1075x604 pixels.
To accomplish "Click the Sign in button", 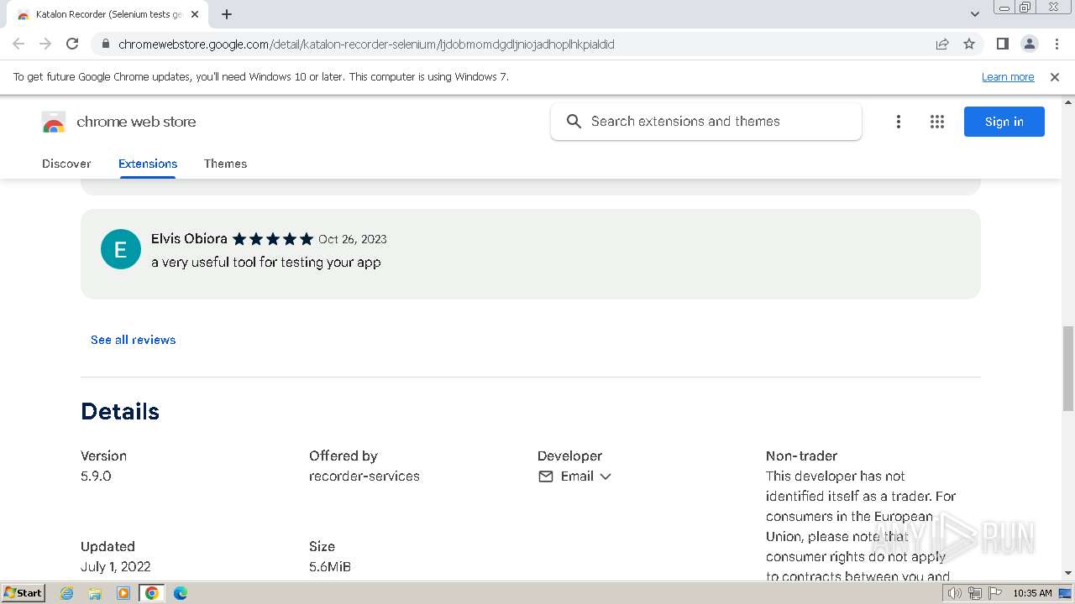I will coord(1004,122).
